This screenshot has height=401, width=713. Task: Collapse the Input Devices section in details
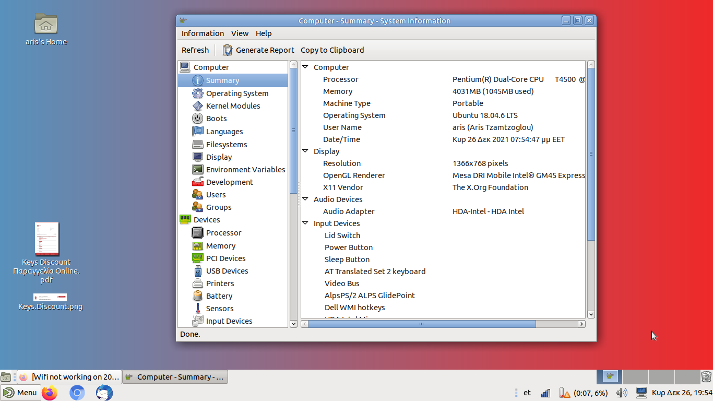pyautogui.click(x=305, y=223)
